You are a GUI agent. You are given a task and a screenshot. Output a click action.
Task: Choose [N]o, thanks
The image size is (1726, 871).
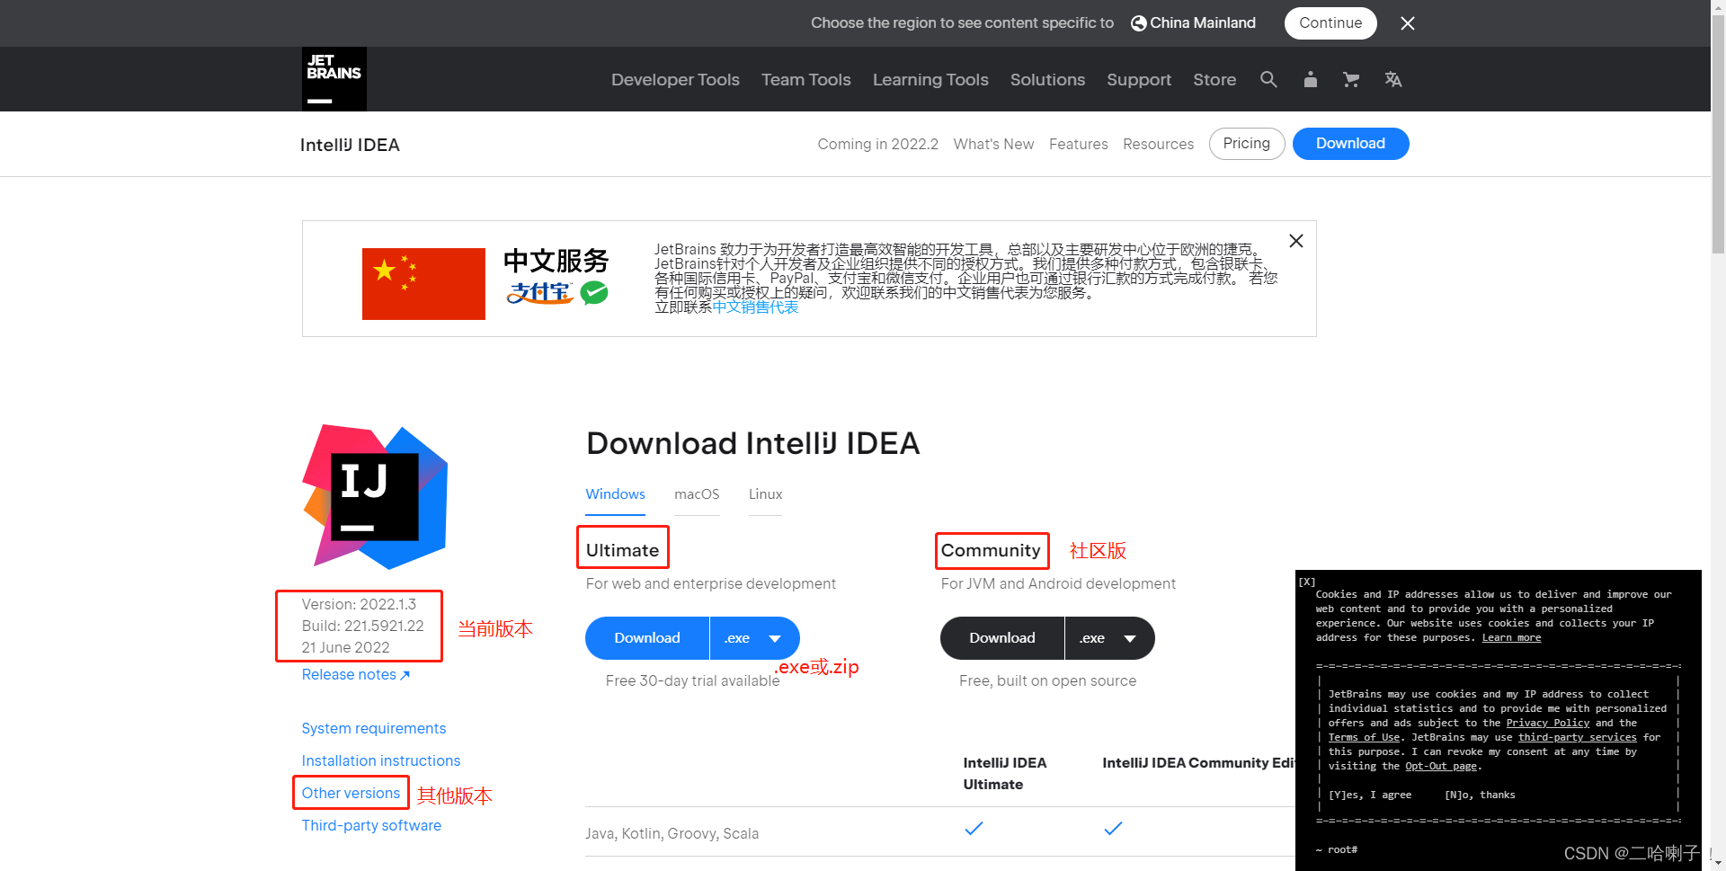1480,795
